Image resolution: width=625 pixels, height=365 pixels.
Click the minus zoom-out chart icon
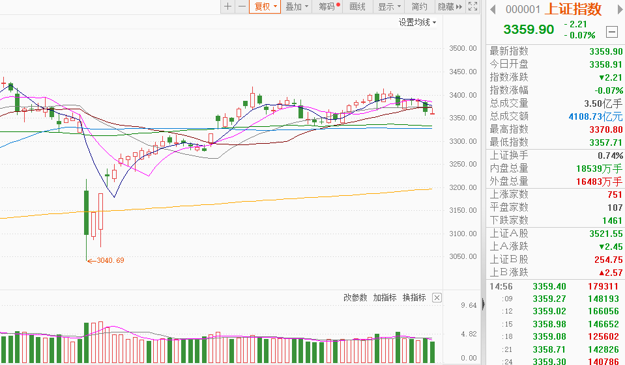coord(242,7)
